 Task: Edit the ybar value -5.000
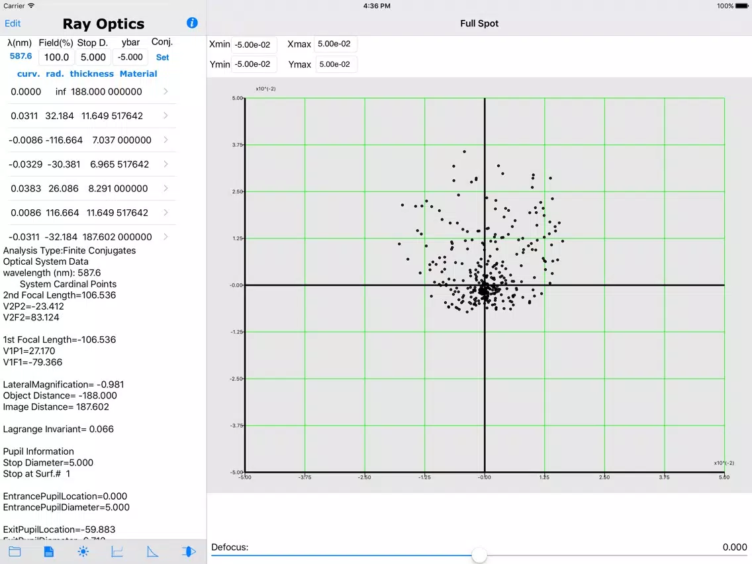pos(130,57)
